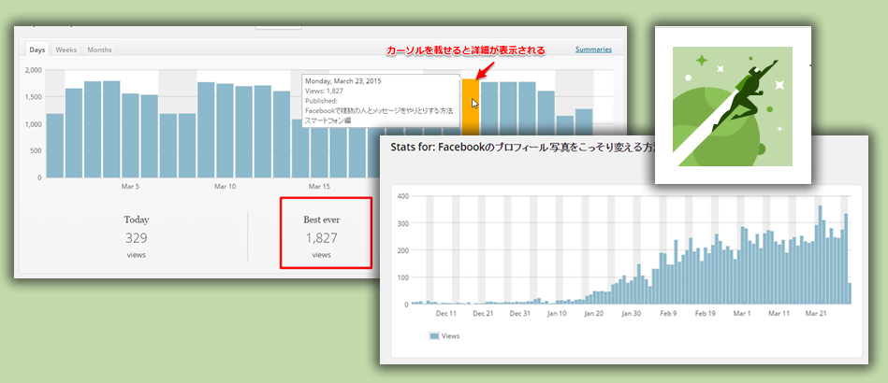
Task: Open the Summaries link
Action: 593,50
